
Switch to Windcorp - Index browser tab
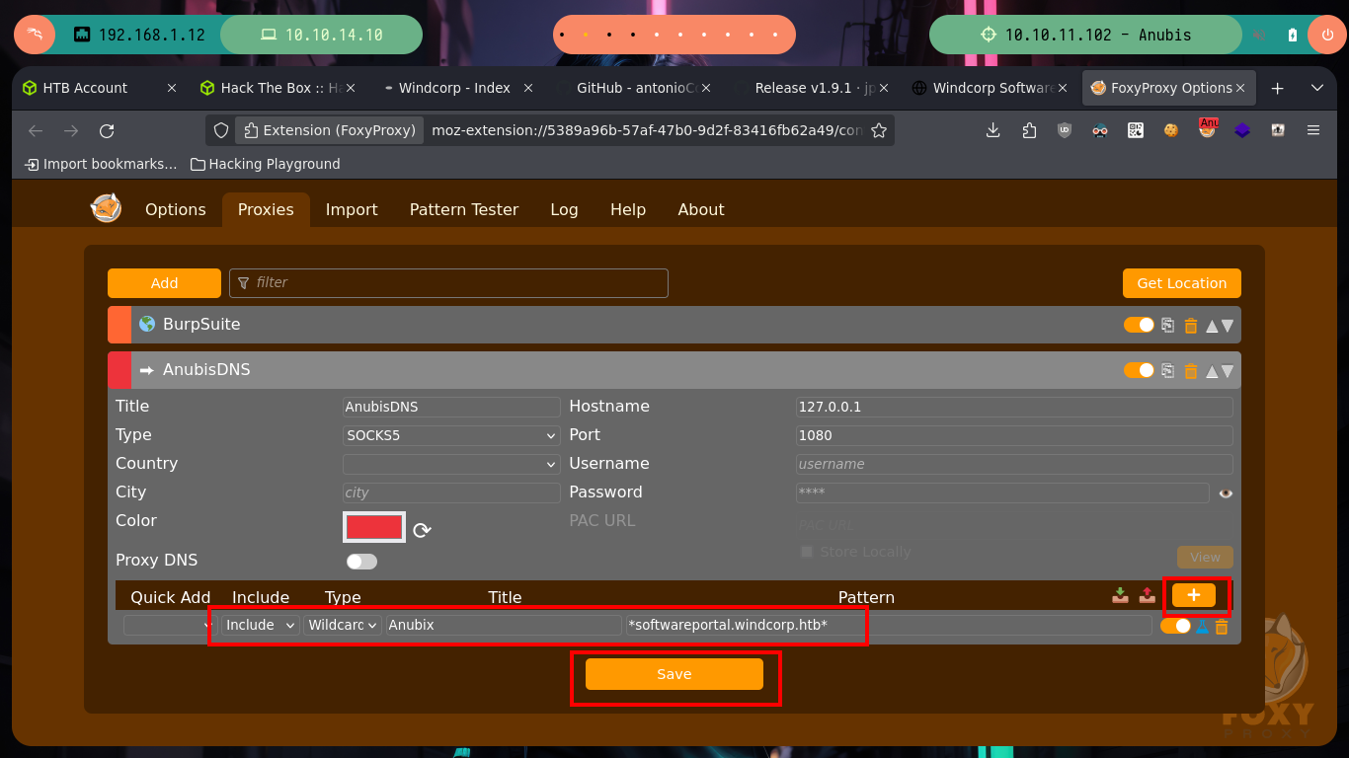pos(454,88)
